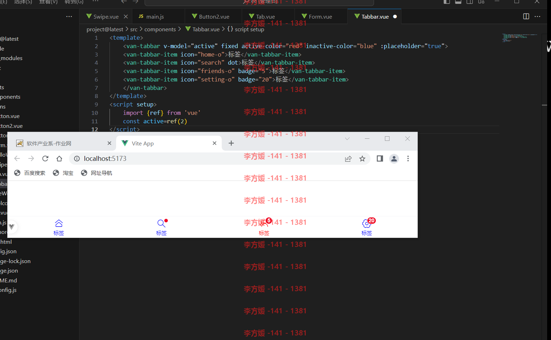Image resolution: width=551 pixels, height=340 pixels.
Task: Open the floating Vue devtools icon in page
Action: pos(11,227)
